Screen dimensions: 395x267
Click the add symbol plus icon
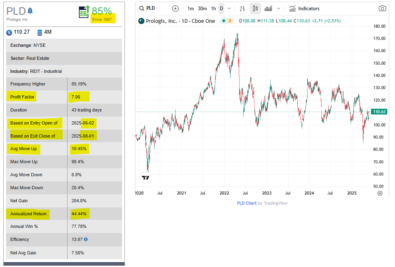pyautogui.click(x=175, y=9)
